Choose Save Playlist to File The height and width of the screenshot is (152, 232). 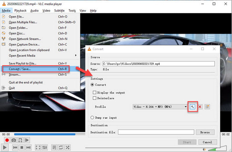click(x=40, y=63)
